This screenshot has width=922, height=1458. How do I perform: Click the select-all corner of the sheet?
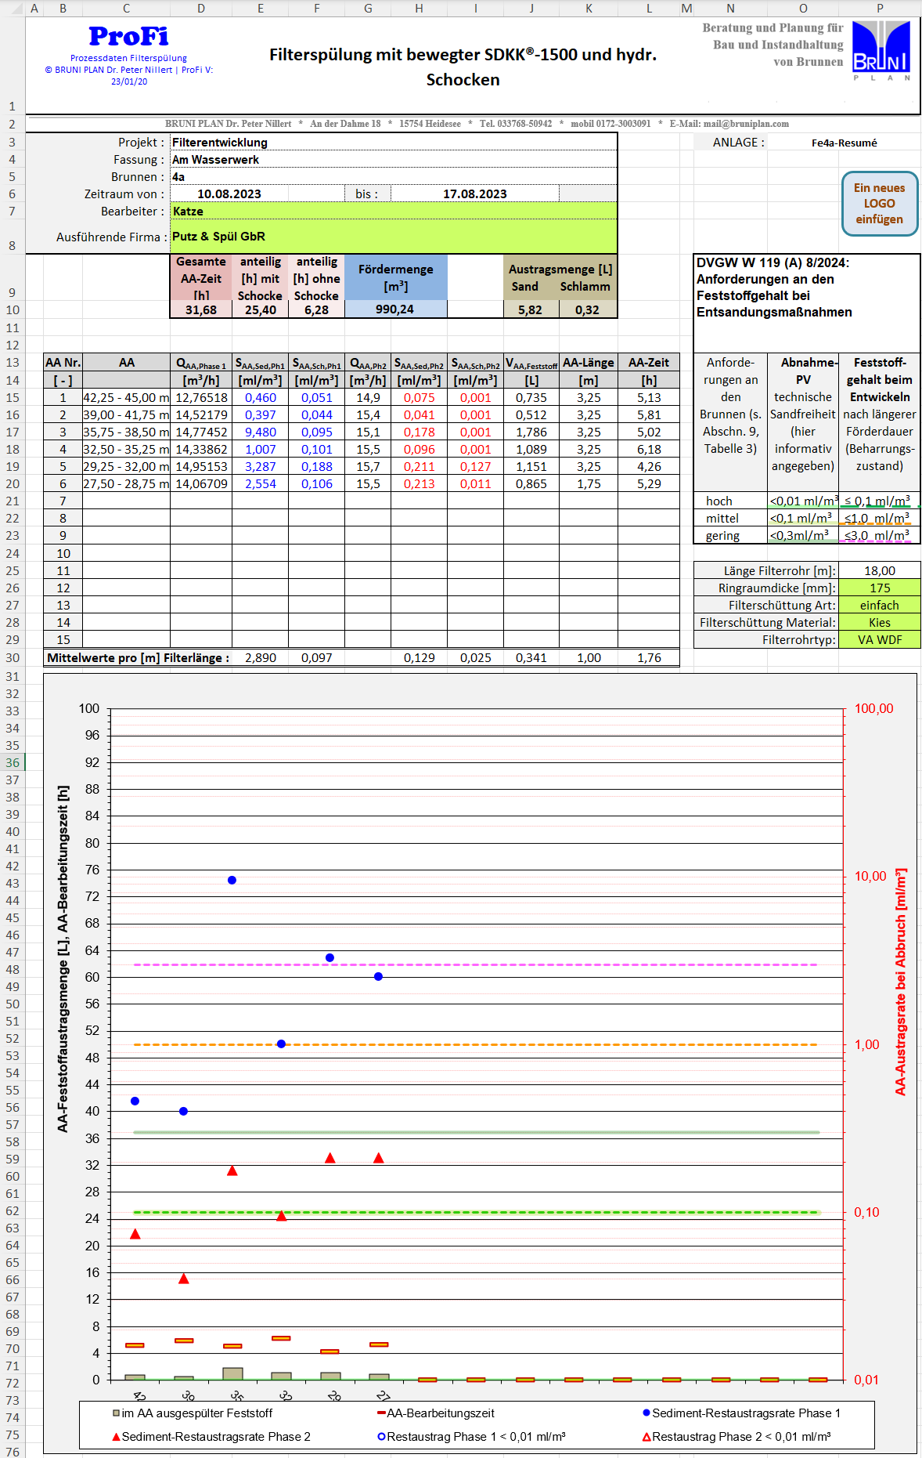pos(13,8)
